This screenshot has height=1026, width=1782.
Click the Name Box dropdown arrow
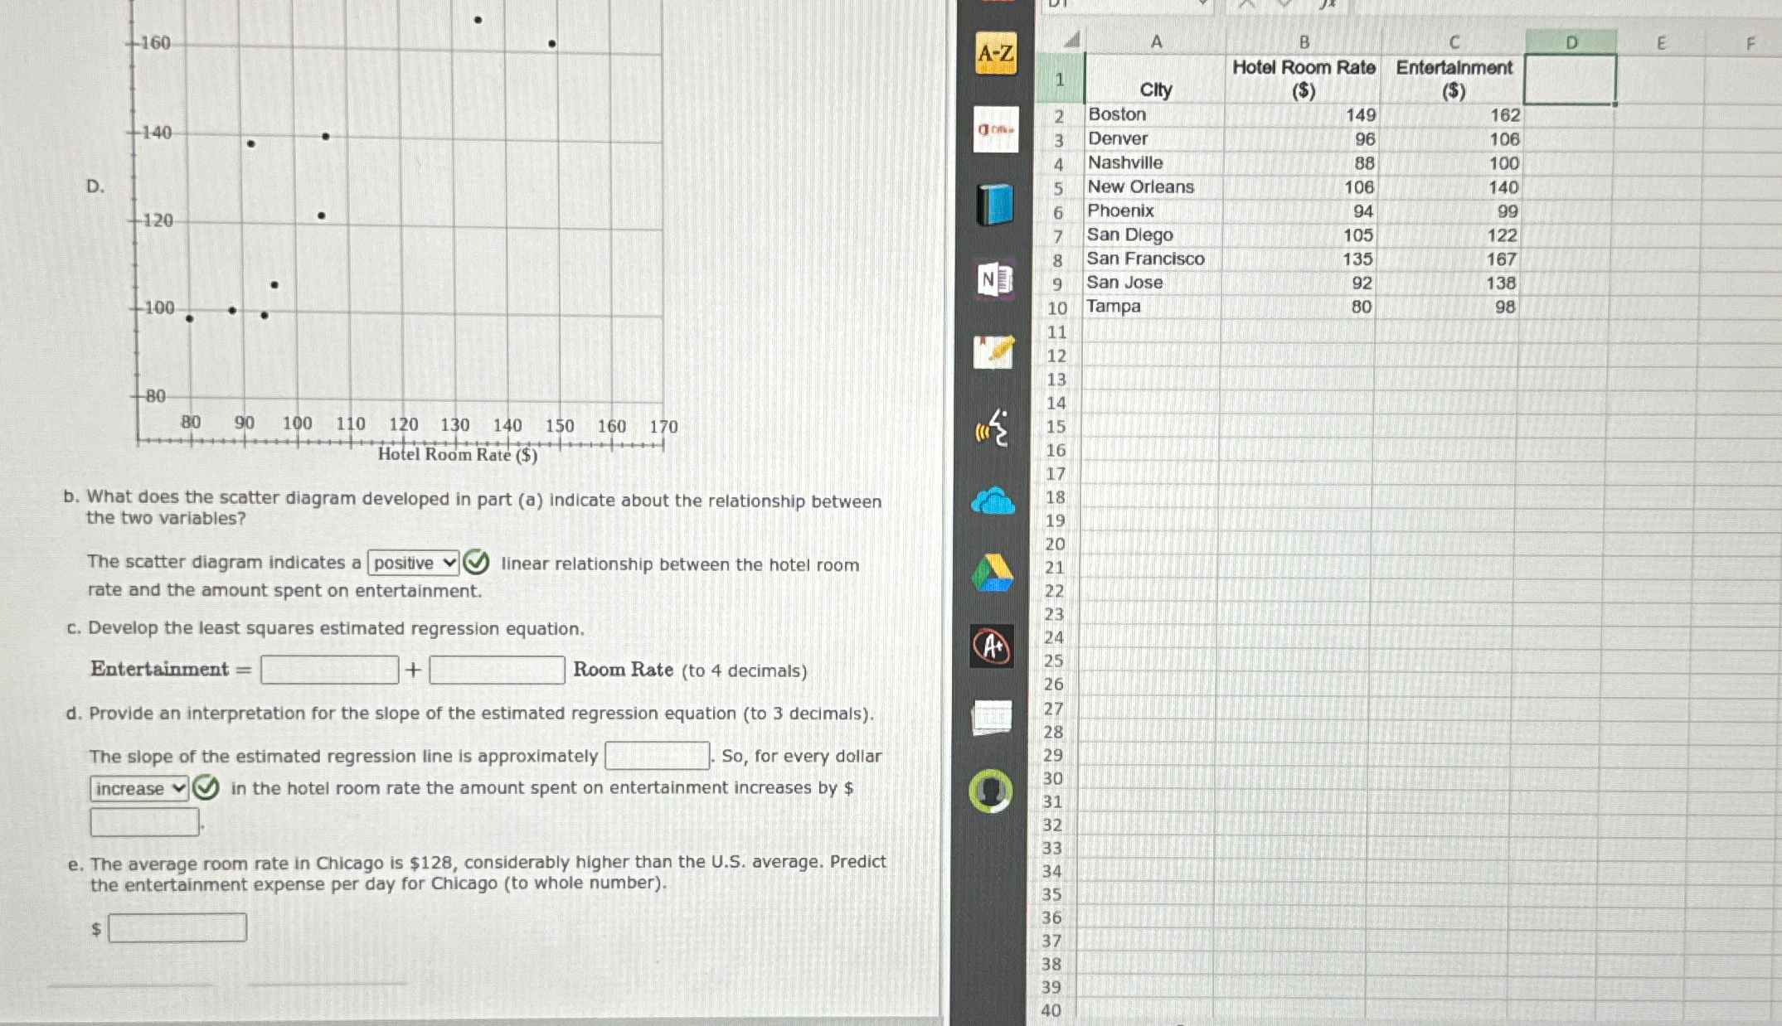1202,3
